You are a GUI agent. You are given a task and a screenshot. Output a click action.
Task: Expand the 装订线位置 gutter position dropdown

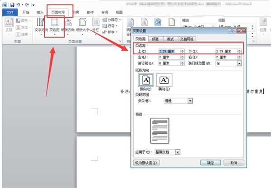239,64
